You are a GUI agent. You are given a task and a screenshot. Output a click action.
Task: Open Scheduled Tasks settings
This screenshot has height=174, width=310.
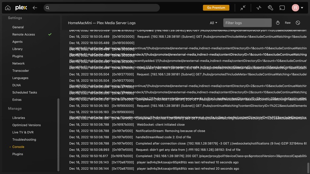point(25,93)
